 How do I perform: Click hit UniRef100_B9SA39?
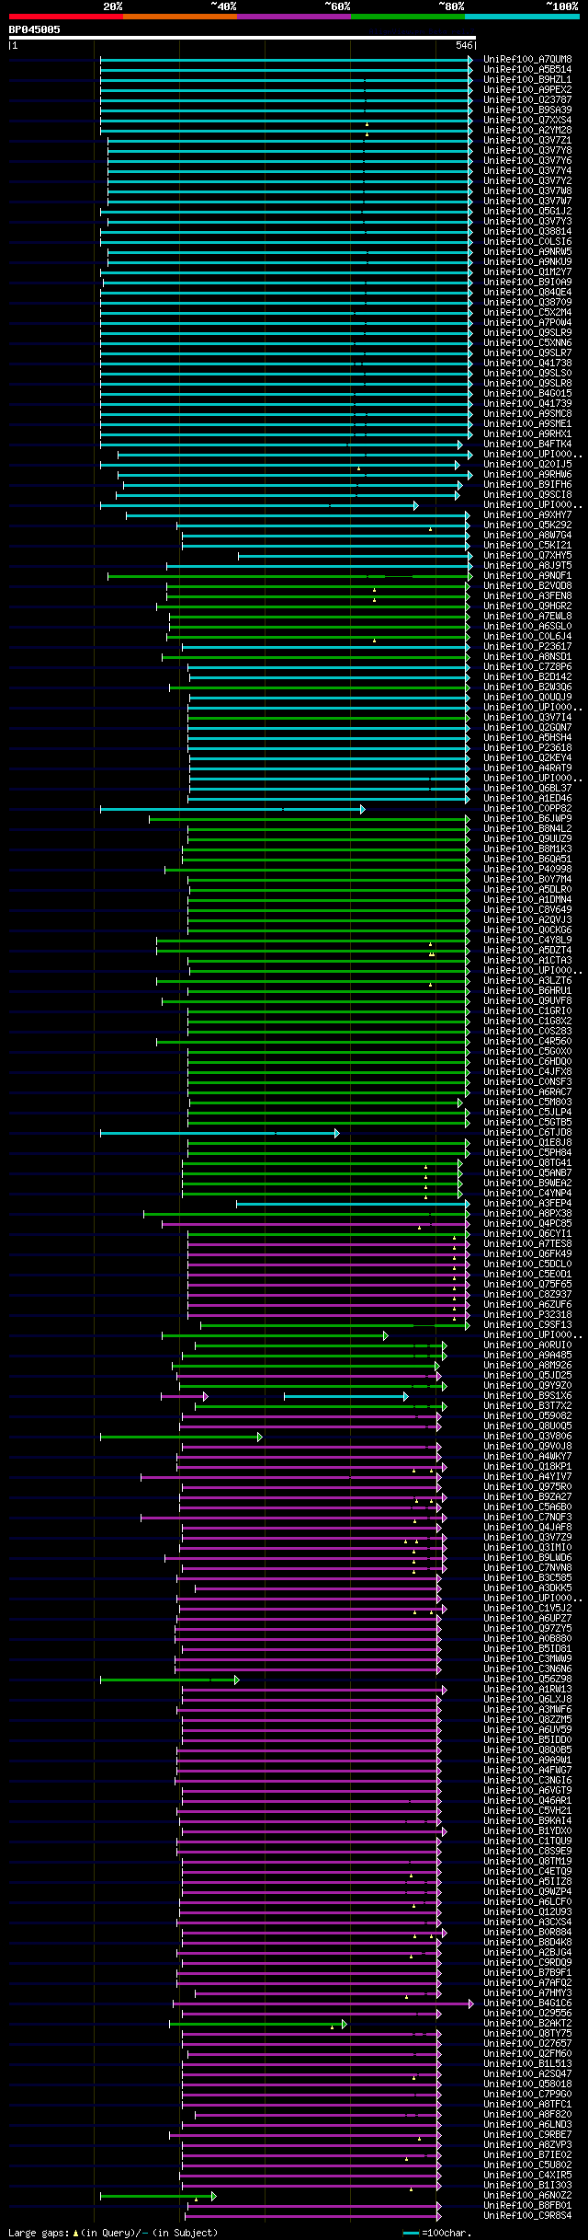point(527,110)
